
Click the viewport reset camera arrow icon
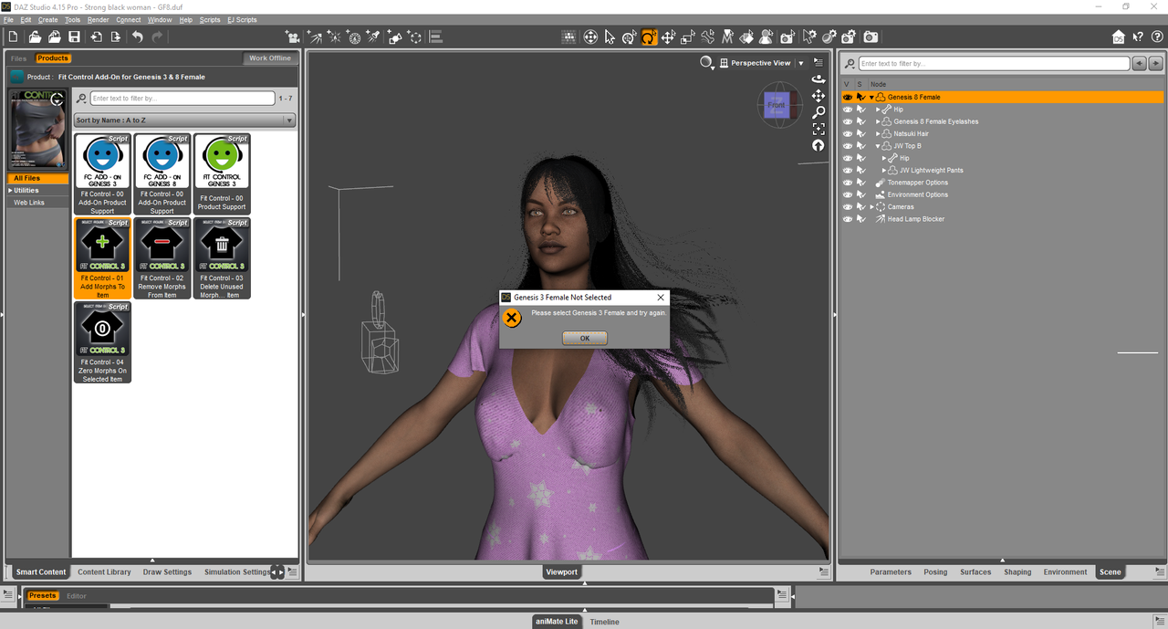[819, 145]
